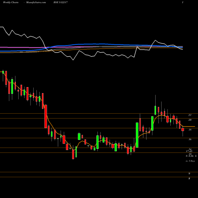Click the price axis label "9"
The image size is (198, 198).
click(x=189, y=174)
